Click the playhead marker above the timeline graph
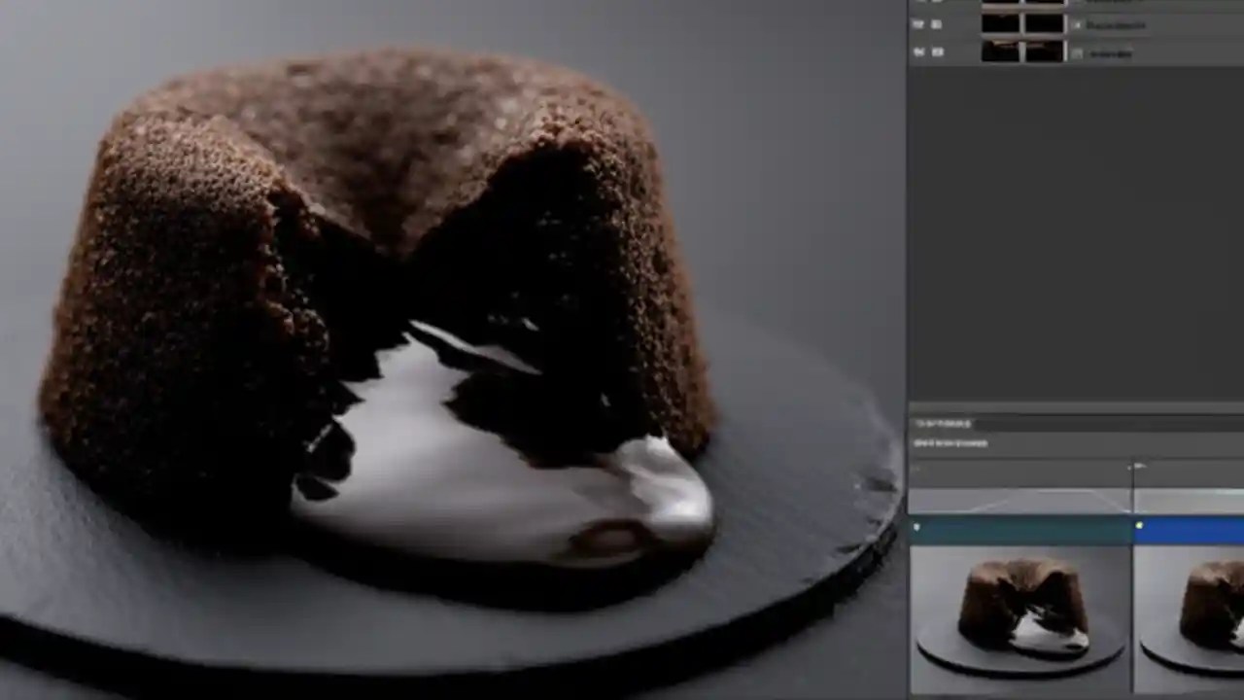This screenshot has height=700, width=1244. [1137, 465]
